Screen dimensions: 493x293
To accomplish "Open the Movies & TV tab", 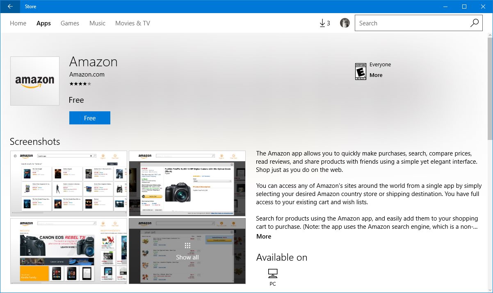I will [132, 23].
